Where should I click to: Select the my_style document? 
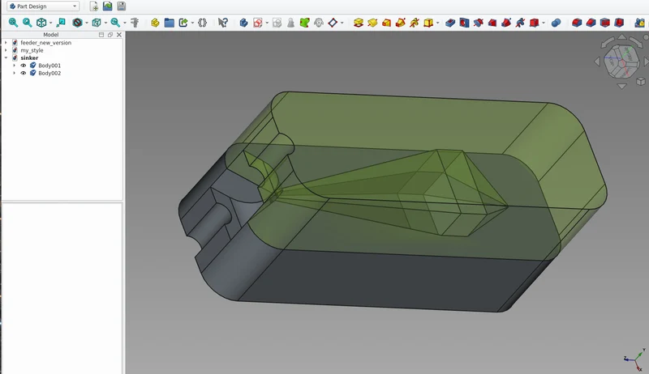pos(32,50)
